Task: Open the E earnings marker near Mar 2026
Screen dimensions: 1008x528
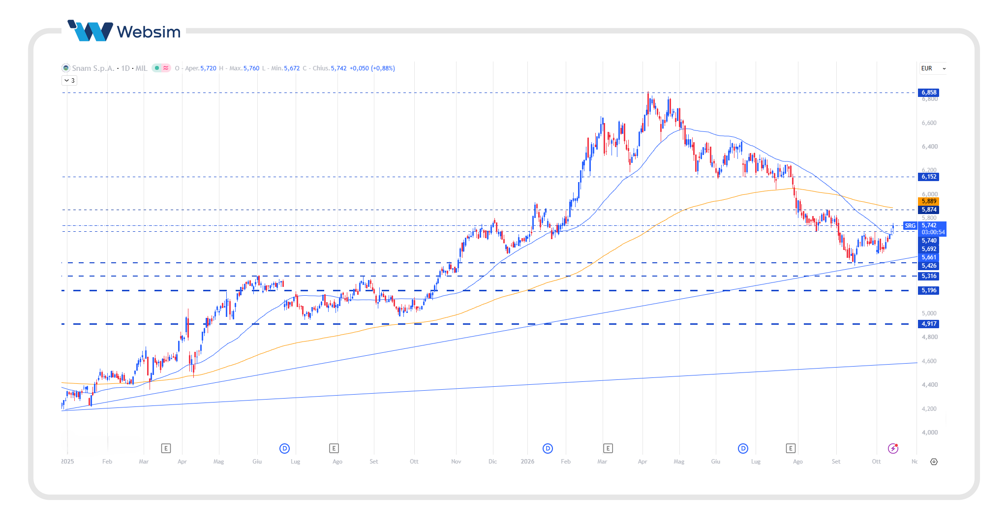Action: tap(608, 448)
